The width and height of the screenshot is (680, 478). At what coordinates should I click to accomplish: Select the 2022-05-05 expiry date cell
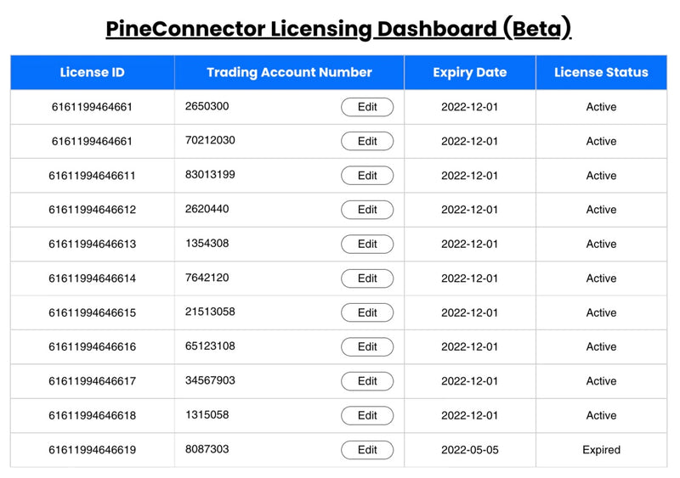pyautogui.click(x=469, y=450)
